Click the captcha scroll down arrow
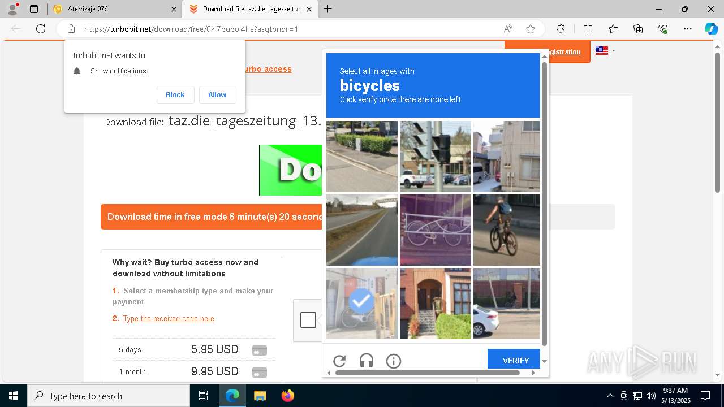Viewport: 724px width, 407px height. [x=544, y=361]
